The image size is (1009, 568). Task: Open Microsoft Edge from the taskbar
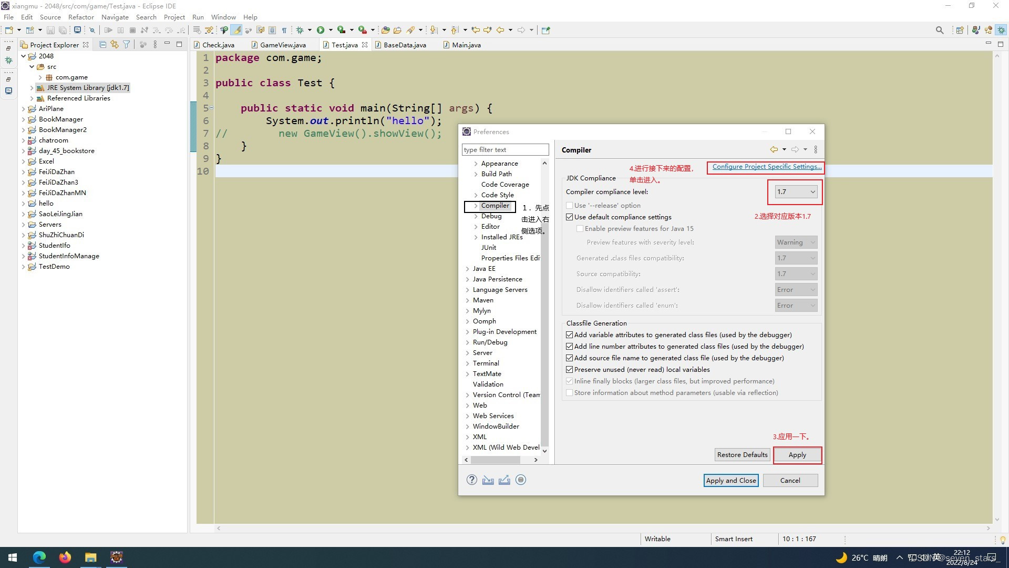pos(39,557)
